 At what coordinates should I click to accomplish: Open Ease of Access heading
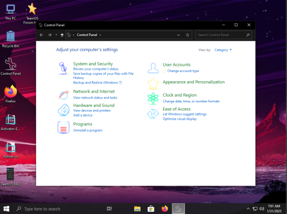pos(177,109)
